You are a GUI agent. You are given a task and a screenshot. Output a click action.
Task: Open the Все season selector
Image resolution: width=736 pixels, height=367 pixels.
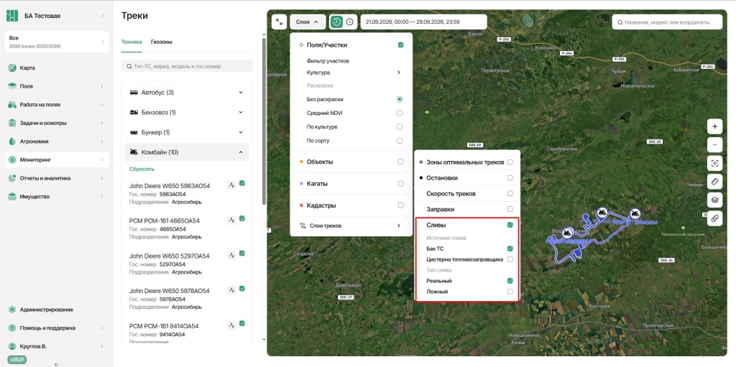click(56, 42)
